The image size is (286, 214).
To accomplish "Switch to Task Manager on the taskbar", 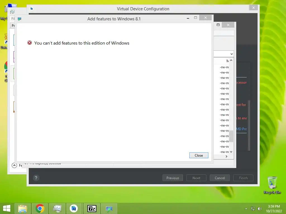I will click(x=57, y=208).
